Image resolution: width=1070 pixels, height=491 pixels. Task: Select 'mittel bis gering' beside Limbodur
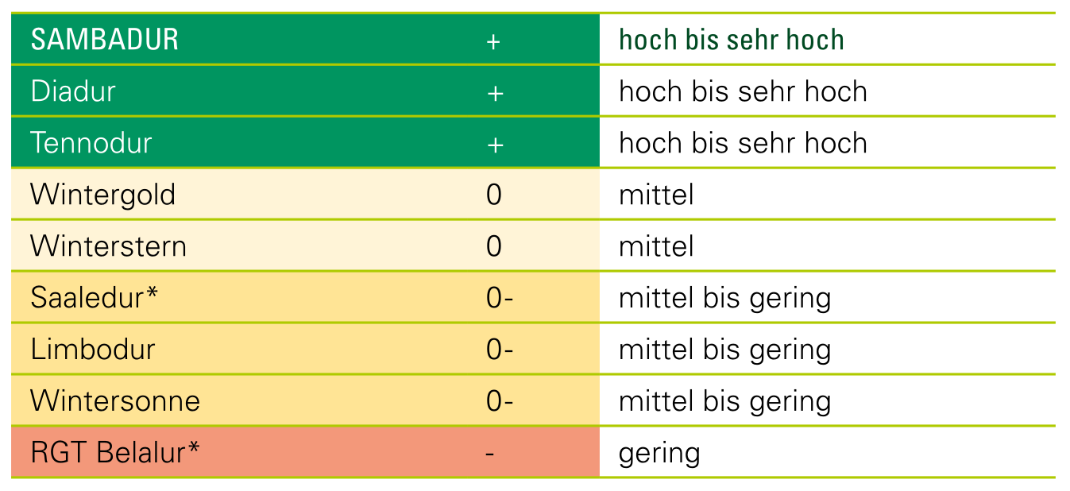[724, 350]
